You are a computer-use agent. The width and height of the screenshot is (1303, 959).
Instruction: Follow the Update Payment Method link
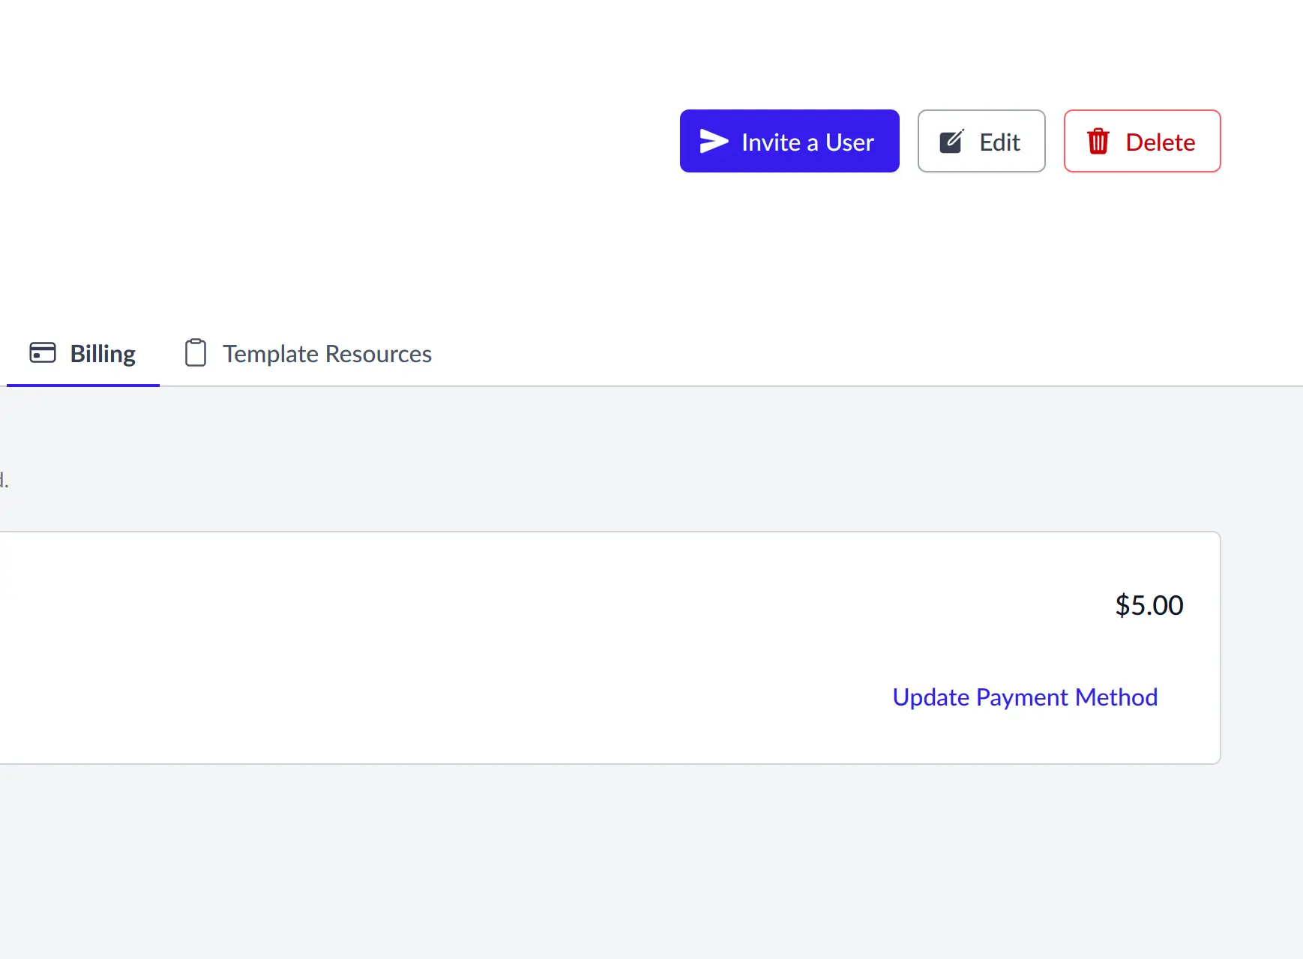1024,697
